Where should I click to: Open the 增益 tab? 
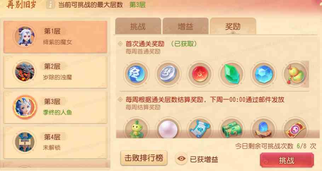[185, 26]
